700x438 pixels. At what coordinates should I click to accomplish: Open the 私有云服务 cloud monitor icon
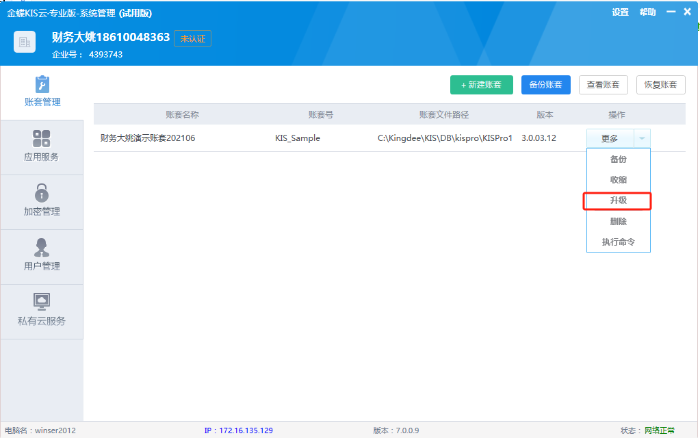(x=42, y=302)
